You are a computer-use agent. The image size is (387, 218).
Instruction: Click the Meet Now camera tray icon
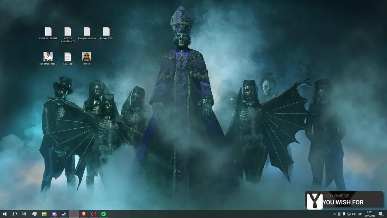[x=339, y=214]
